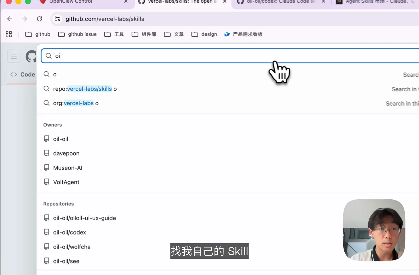This screenshot has width=419, height=275.
Task: Open owner VoltAgent from suggestions
Action: (228, 182)
